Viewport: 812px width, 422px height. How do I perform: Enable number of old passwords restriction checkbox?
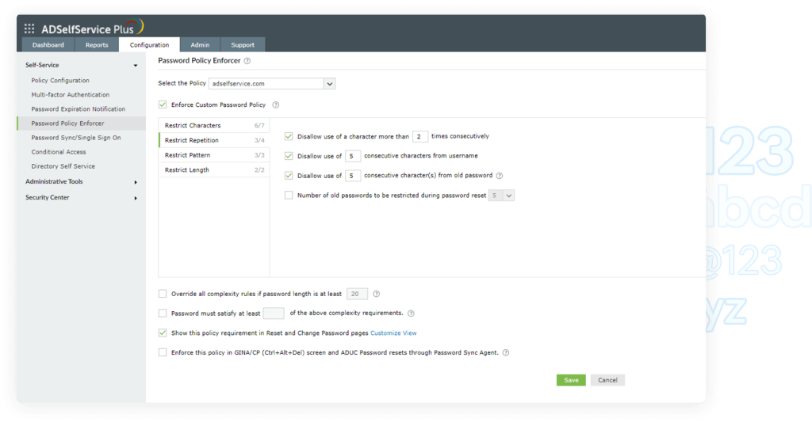[x=289, y=195]
